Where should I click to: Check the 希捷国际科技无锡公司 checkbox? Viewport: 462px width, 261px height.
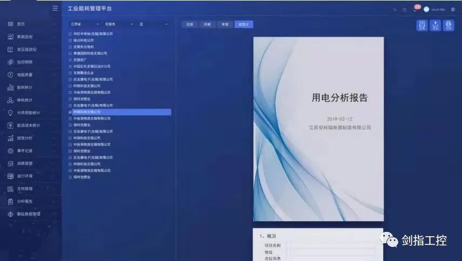pos(70,53)
